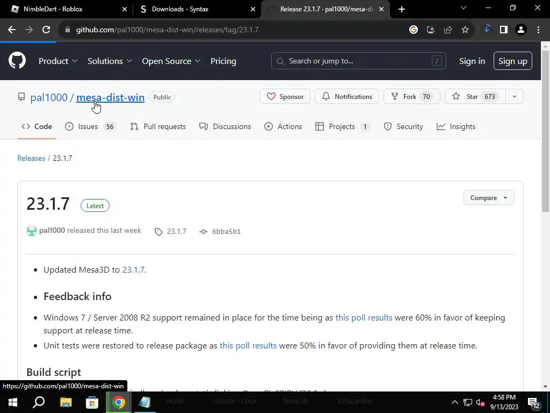Click the notepad app taskbar icon
Screen dimensions: 550x413
144,402
